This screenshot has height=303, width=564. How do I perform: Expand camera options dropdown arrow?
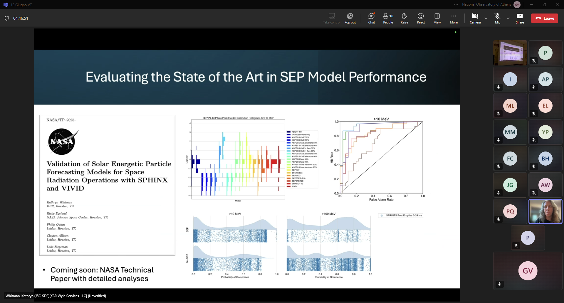coord(486,18)
